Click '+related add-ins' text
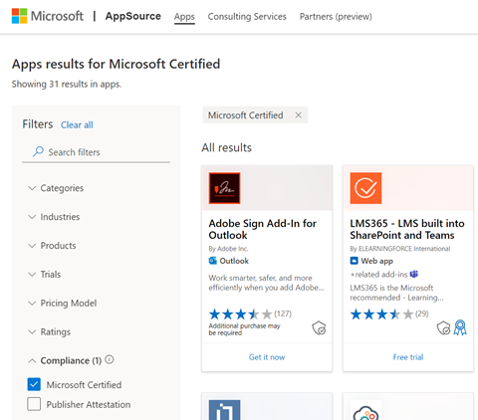This screenshot has height=420, width=478. (x=378, y=275)
